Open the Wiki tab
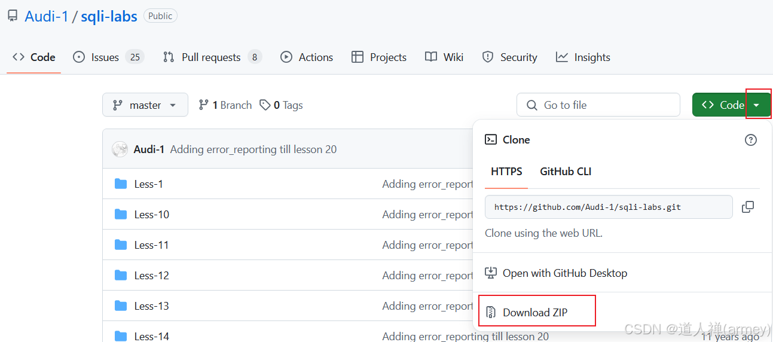The height and width of the screenshot is (342, 773). point(444,57)
